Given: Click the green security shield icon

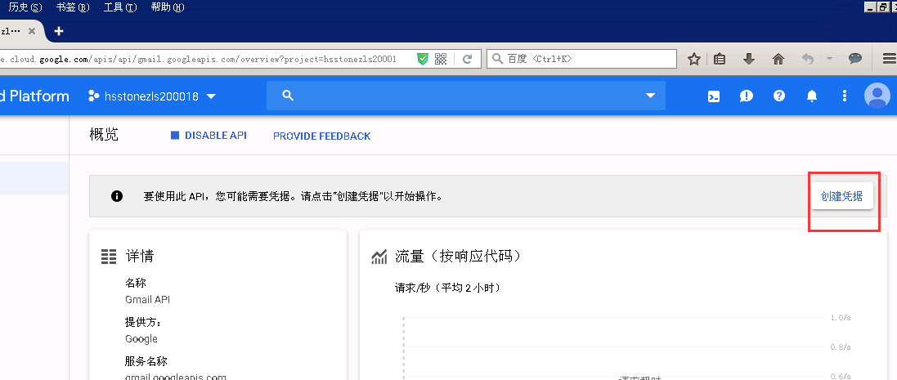Looking at the screenshot, I should 423,59.
